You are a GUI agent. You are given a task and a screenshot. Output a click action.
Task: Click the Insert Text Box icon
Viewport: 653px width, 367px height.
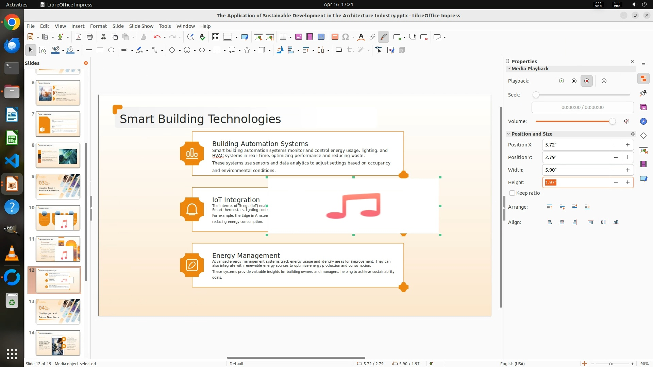(335, 37)
